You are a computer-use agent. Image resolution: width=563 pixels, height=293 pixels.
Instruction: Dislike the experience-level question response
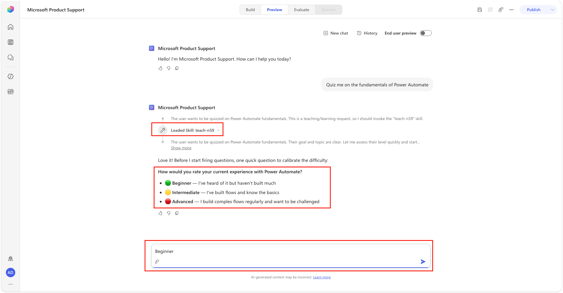point(169,213)
